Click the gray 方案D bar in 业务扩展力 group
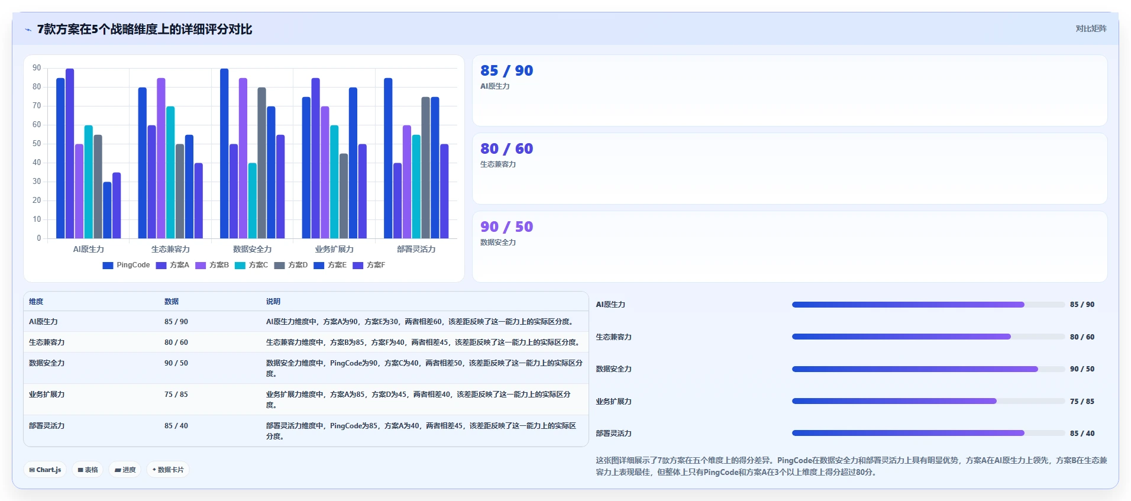Viewport: 1131px width, 501px height. click(344, 196)
